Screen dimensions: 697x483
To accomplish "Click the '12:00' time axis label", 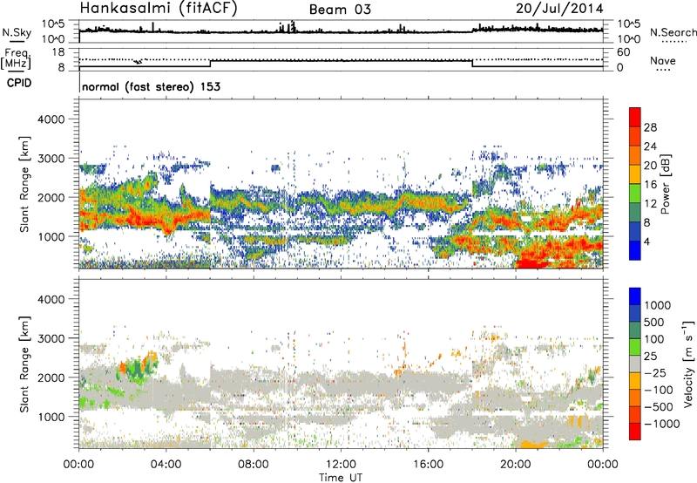I will (x=341, y=465).
